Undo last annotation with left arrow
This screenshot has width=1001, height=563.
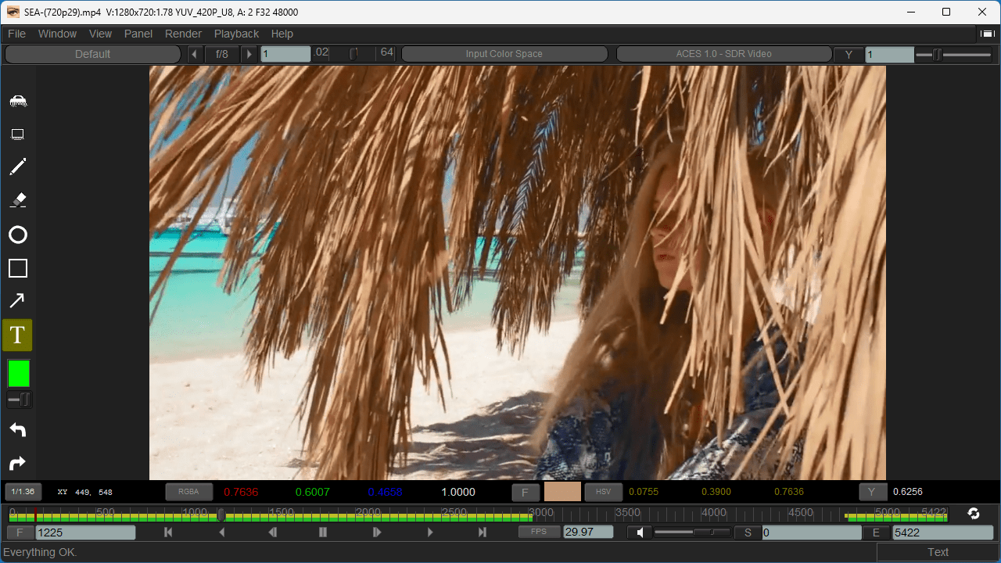(x=18, y=429)
